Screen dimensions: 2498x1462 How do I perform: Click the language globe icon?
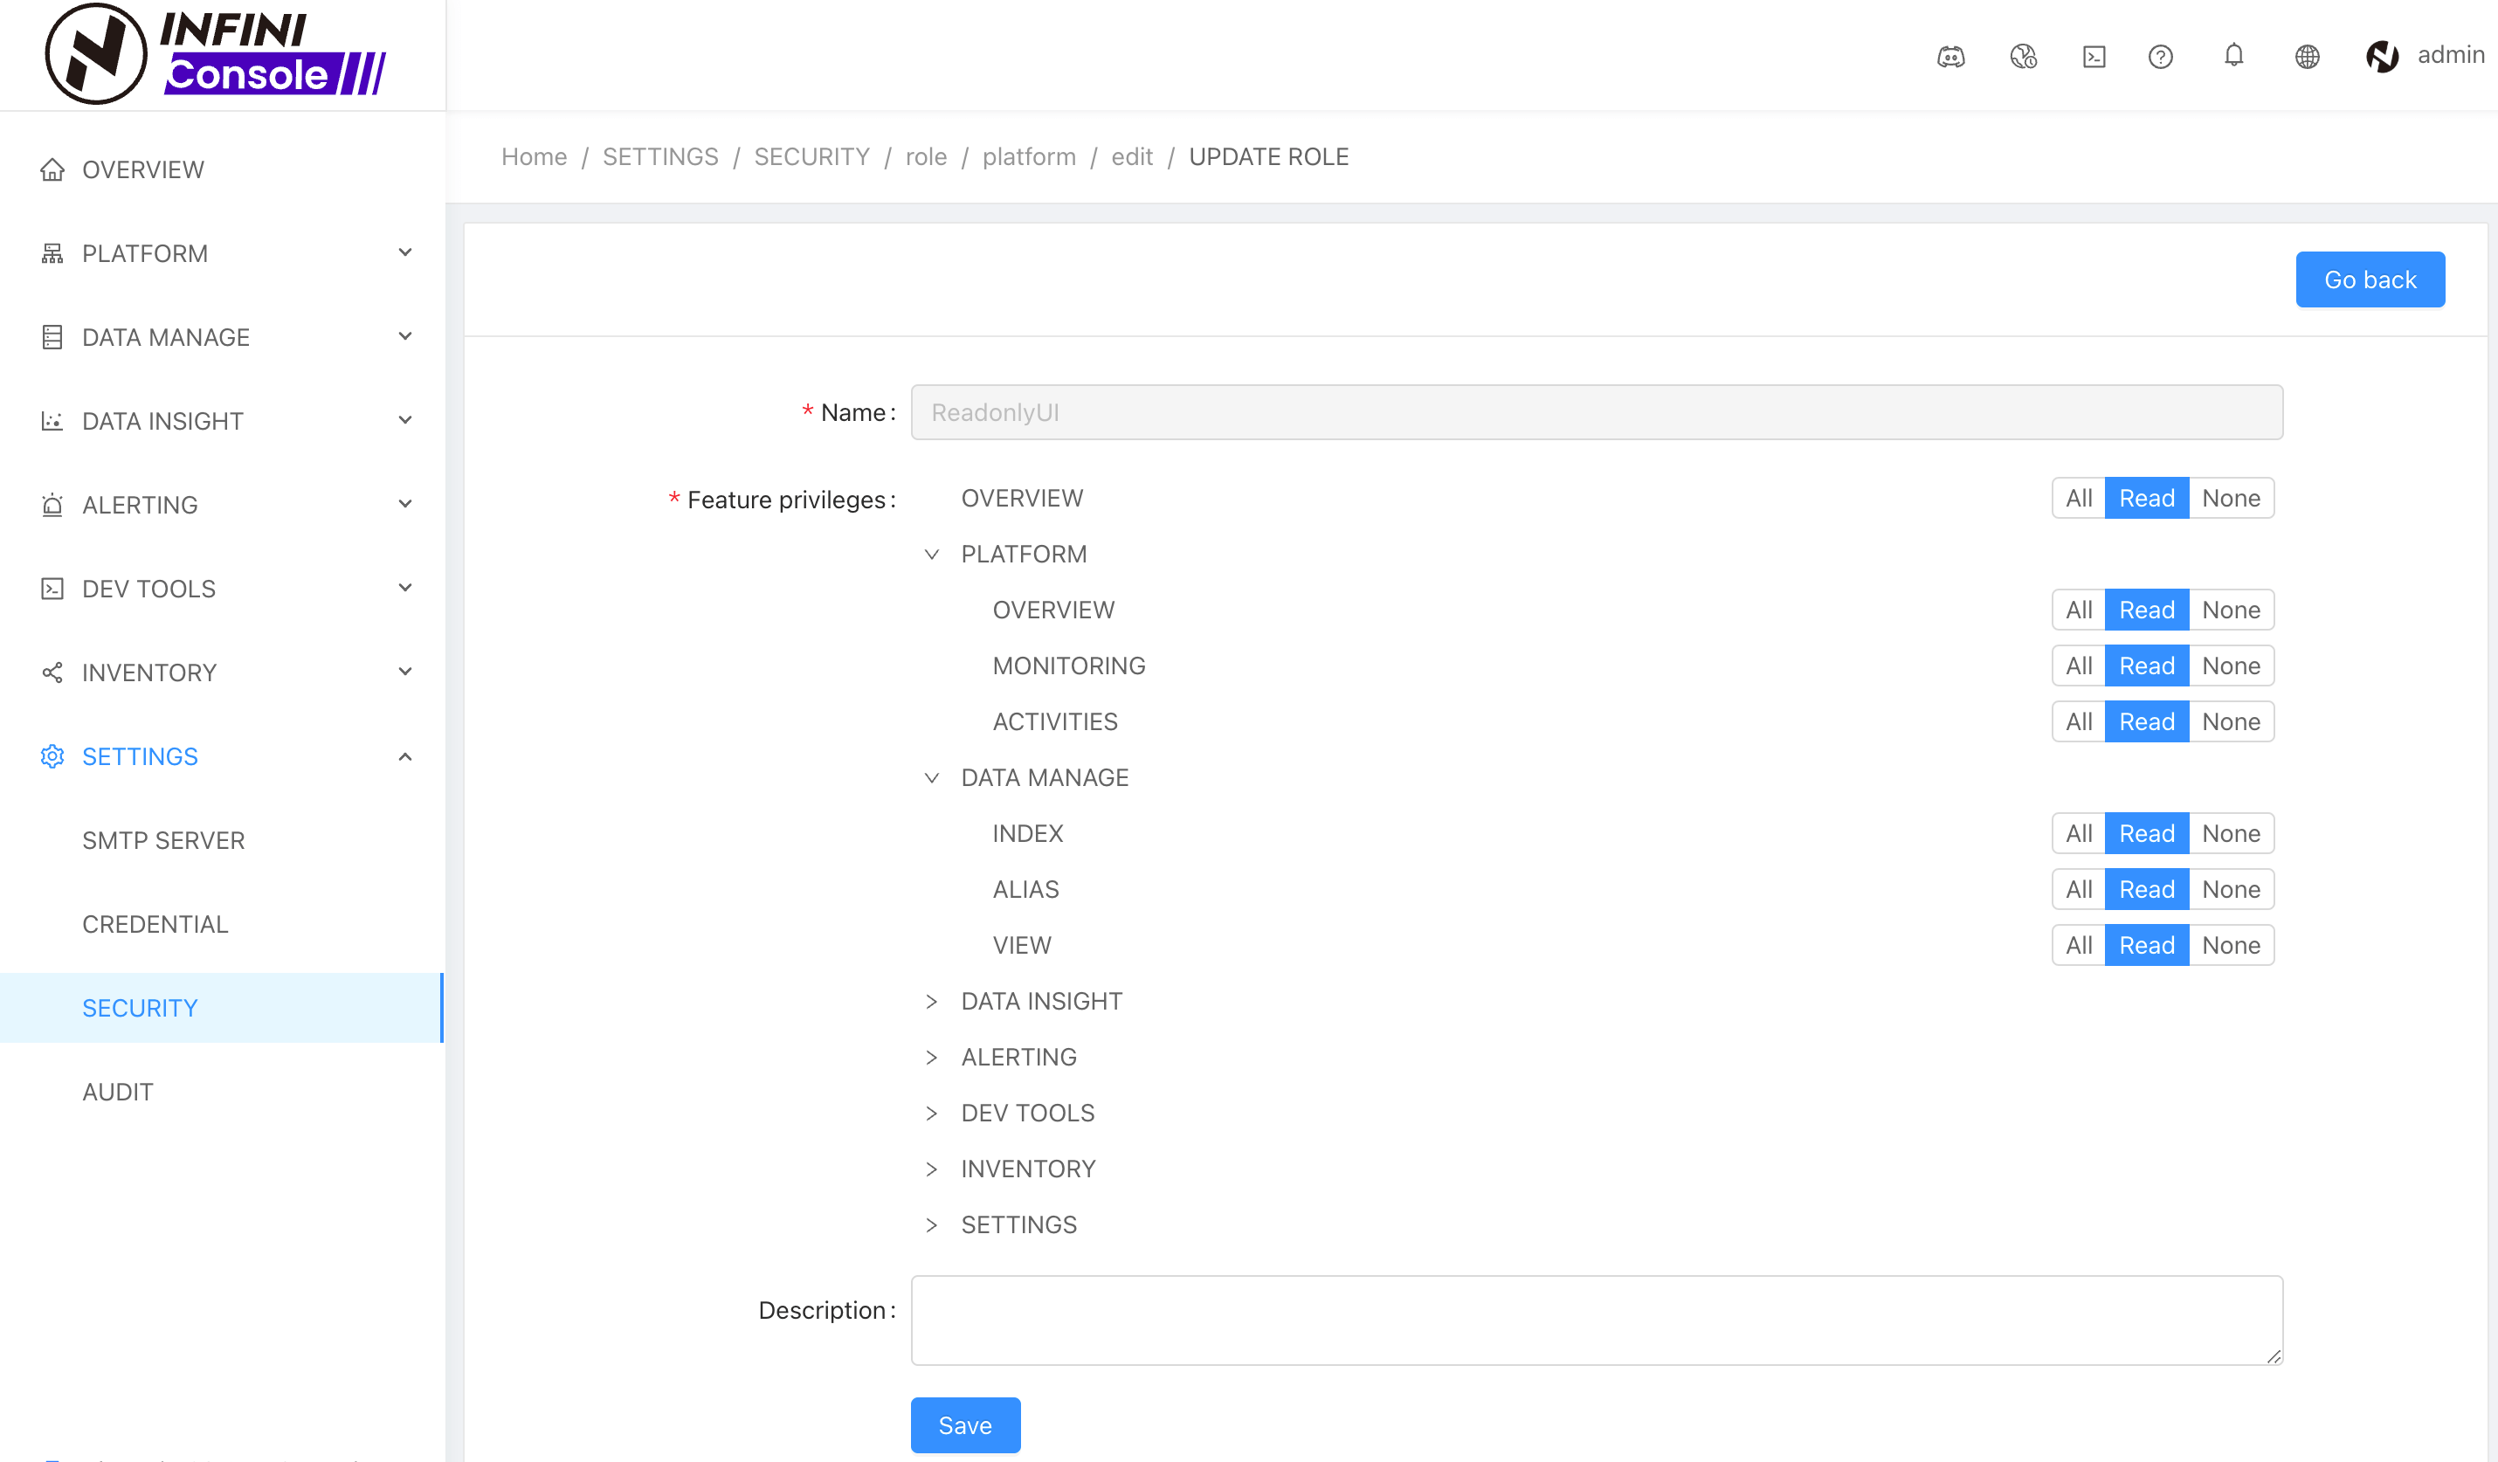pyautogui.click(x=2307, y=57)
